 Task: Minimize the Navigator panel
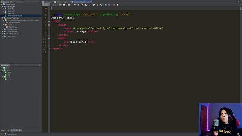coord(40,65)
